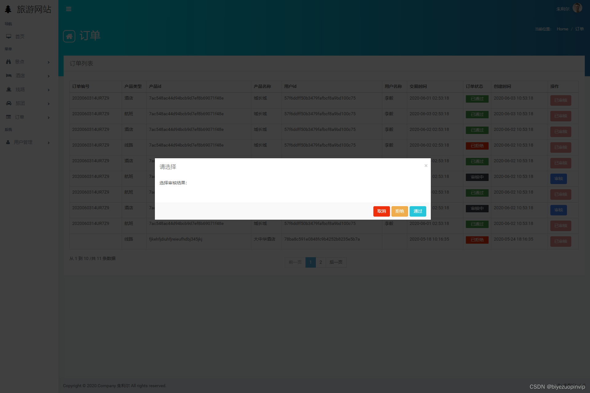Image resolution: width=590 pixels, height=393 pixels.
Task: Click the binoculars icon for 景点
Action: coord(9,62)
